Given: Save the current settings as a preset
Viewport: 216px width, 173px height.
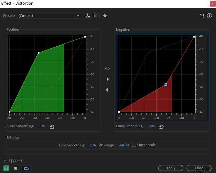Looking at the screenshot, I should click(x=87, y=16).
